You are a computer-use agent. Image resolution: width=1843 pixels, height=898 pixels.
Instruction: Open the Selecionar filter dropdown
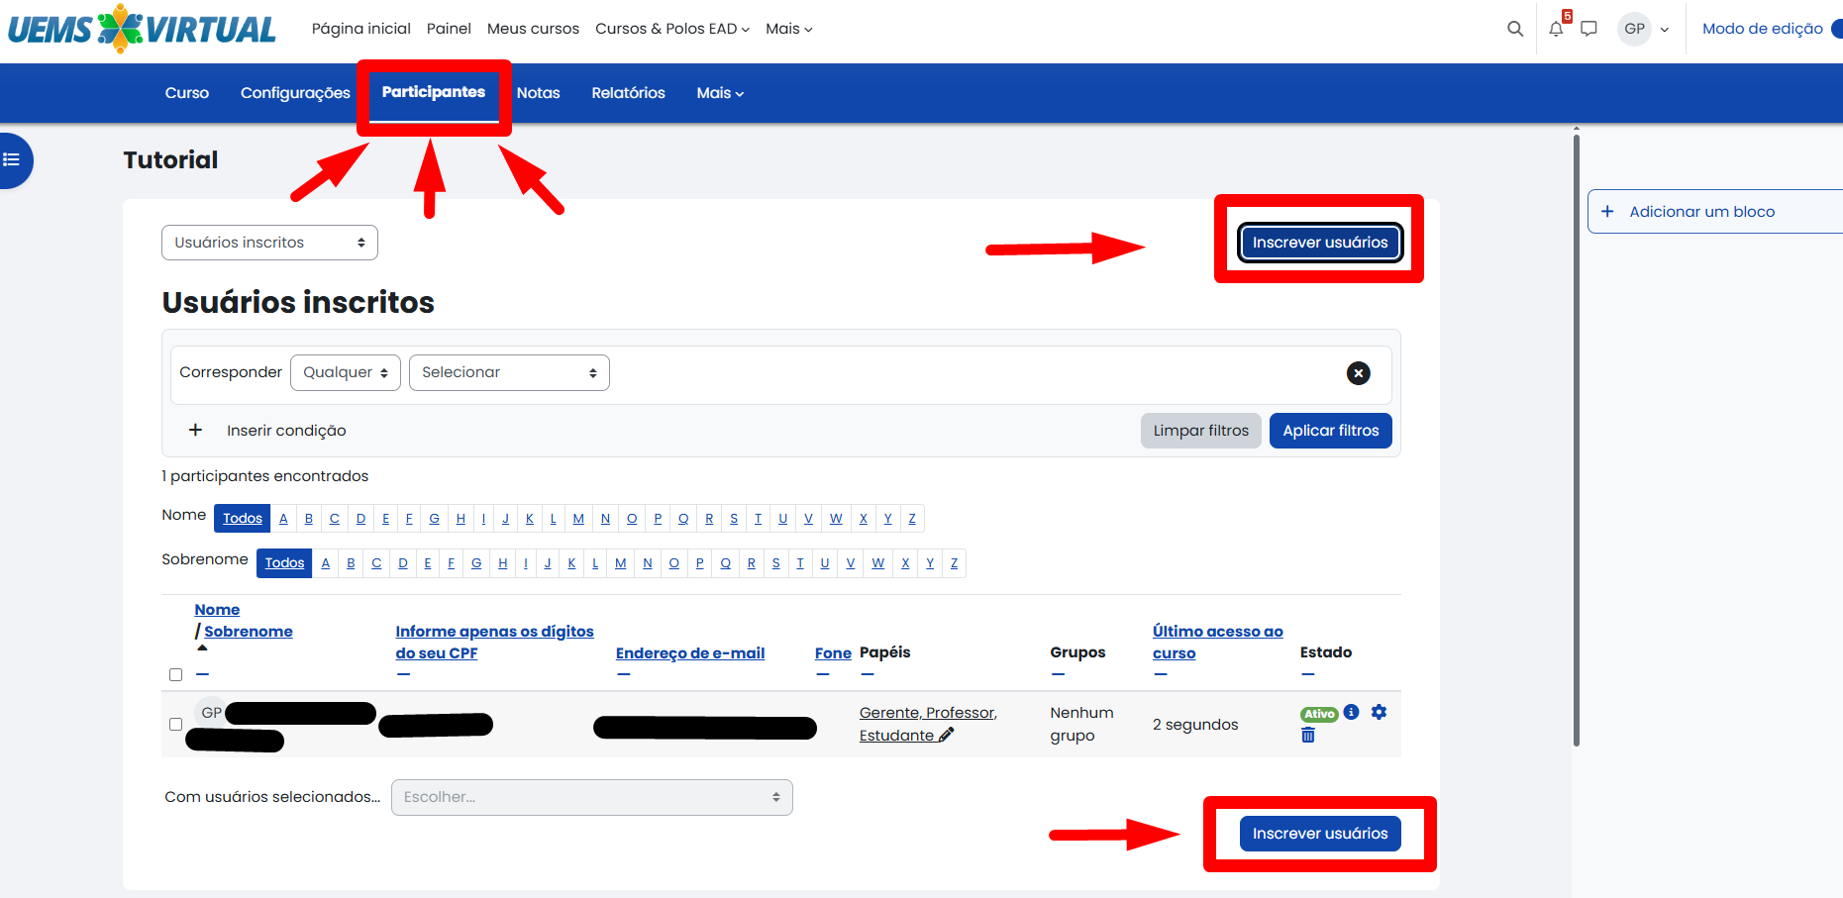(x=509, y=373)
